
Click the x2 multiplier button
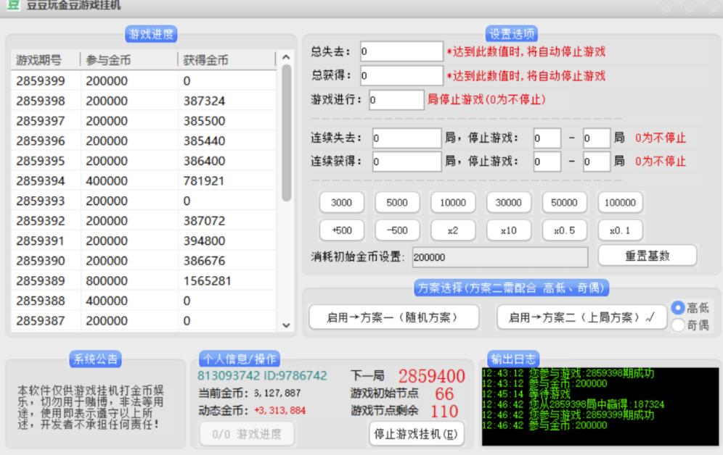coord(454,229)
